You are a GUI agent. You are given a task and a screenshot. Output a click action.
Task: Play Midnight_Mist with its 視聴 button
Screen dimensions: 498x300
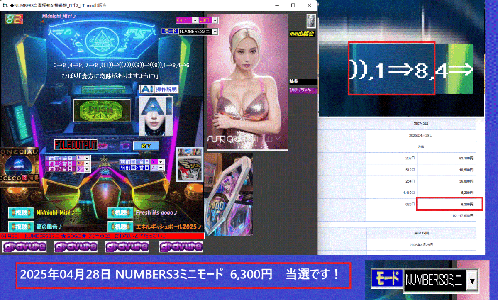tap(21, 212)
